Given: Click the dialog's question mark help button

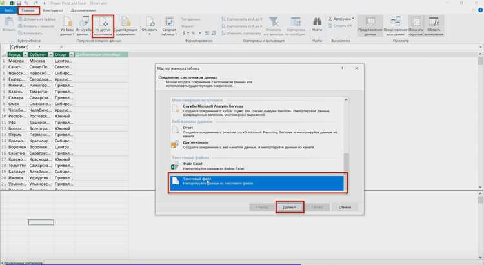Looking at the screenshot, I should [x=342, y=68].
